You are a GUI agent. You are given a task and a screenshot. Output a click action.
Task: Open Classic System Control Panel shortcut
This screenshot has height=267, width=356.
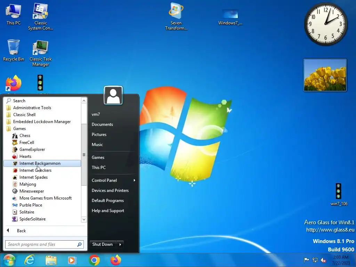[x=40, y=16]
